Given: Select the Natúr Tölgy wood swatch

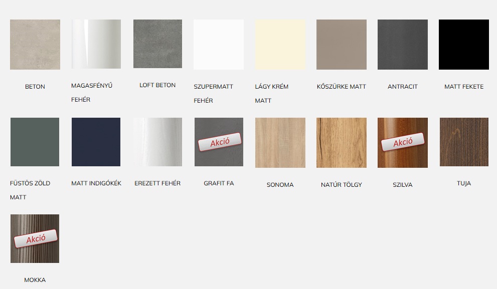Looking at the screenshot, I should point(342,143).
